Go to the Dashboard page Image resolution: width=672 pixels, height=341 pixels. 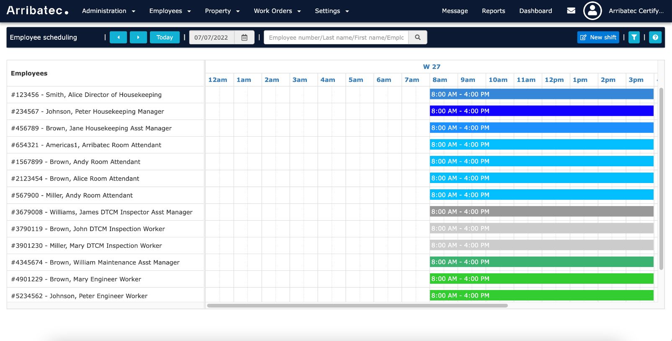[536, 11]
